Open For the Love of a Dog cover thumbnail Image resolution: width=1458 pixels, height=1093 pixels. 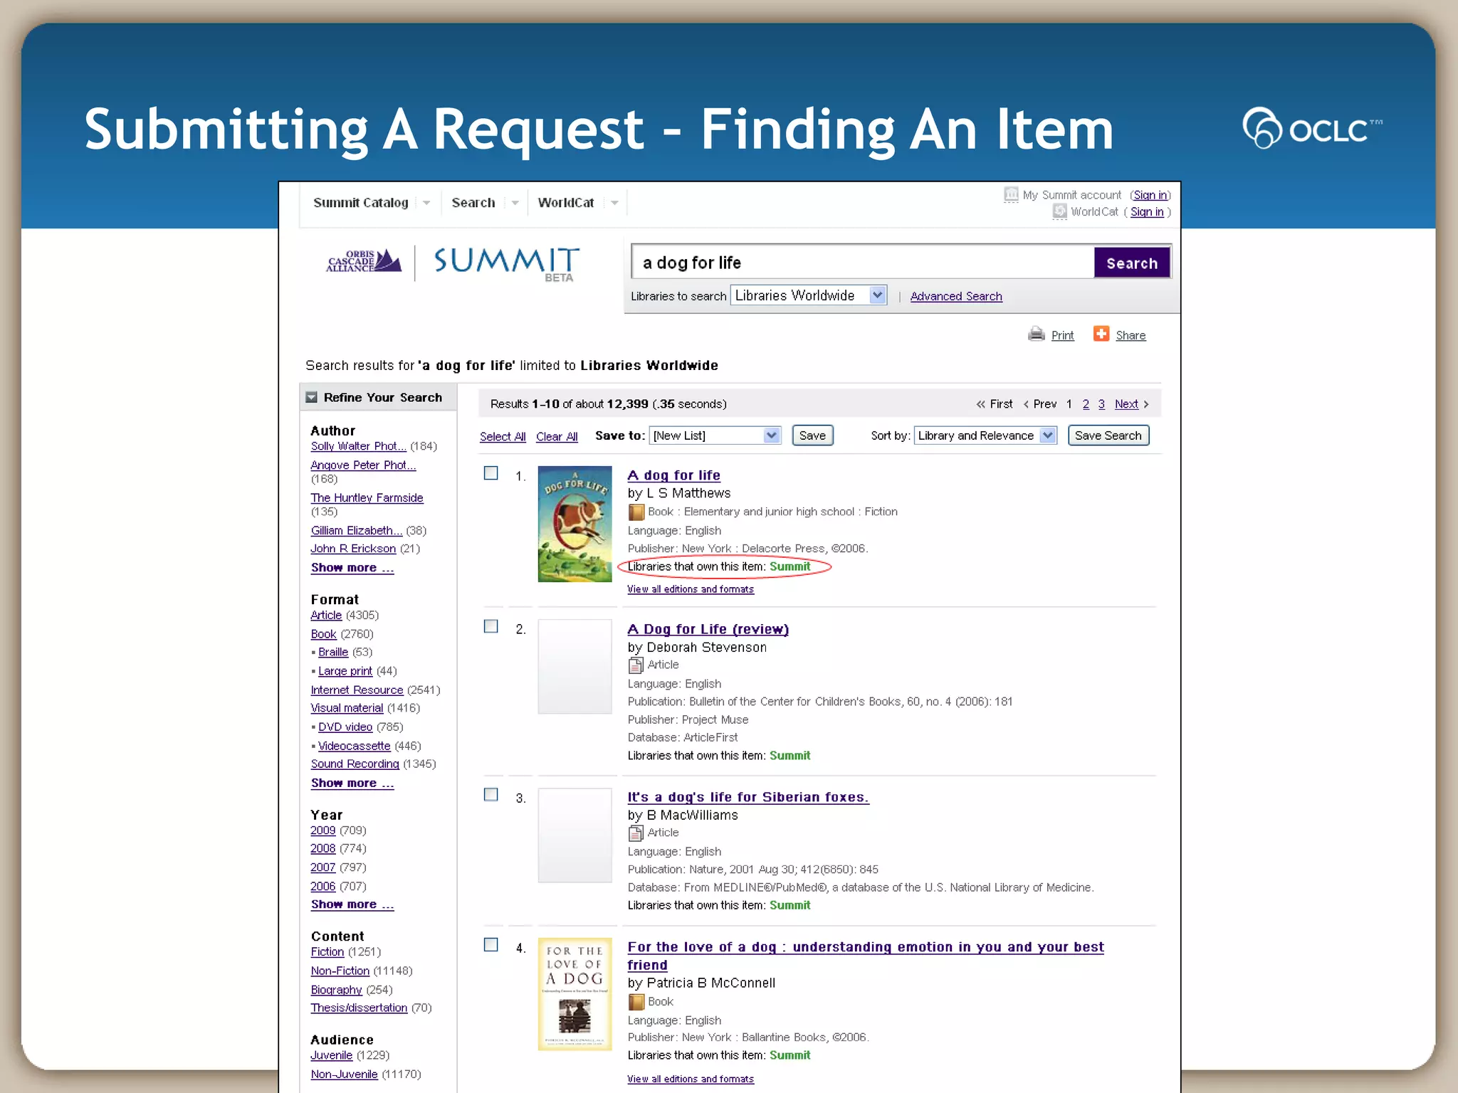click(575, 993)
